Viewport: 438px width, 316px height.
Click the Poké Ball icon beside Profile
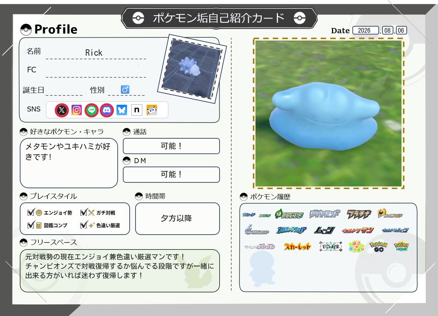point(26,30)
